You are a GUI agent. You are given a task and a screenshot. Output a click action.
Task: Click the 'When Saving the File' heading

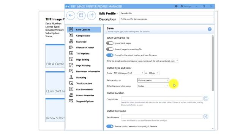tap(118, 38)
